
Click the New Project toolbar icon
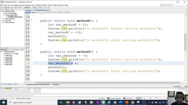coord(4,8)
